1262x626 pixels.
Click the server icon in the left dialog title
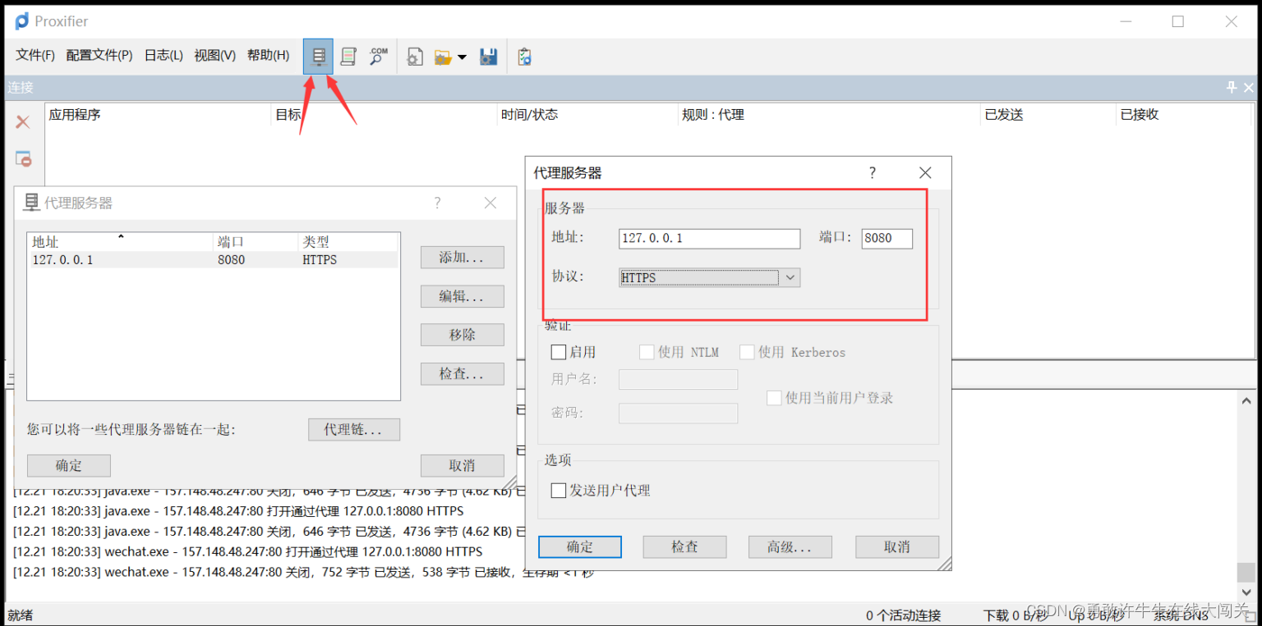pos(32,202)
